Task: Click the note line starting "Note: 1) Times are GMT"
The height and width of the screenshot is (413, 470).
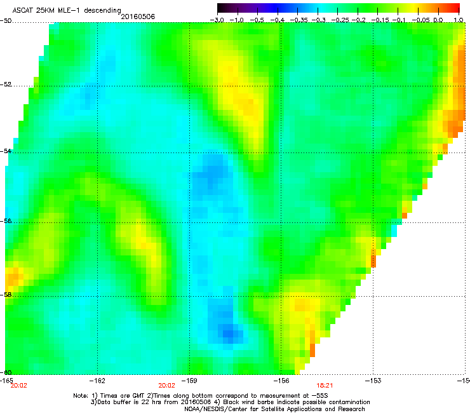Action: tap(201, 396)
